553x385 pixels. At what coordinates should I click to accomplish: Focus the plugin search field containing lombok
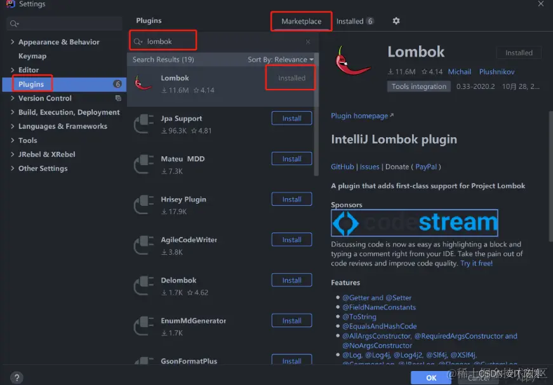pyautogui.click(x=223, y=42)
